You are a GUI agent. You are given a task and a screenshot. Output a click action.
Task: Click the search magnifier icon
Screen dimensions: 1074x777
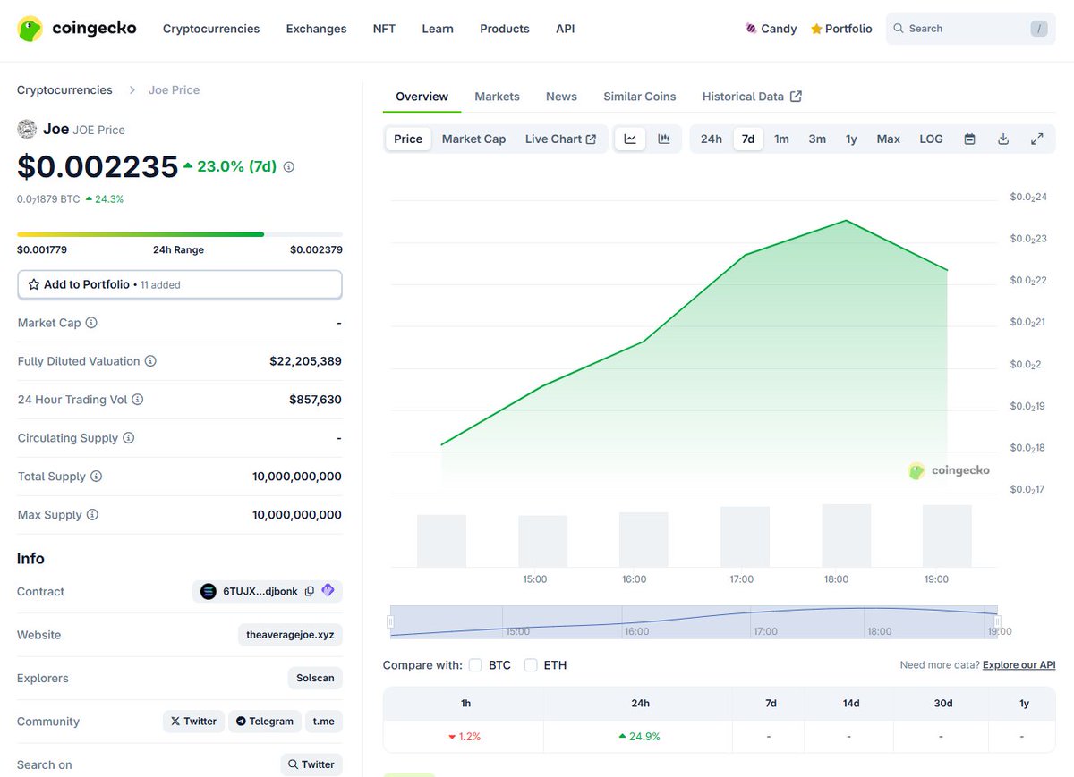click(x=899, y=29)
